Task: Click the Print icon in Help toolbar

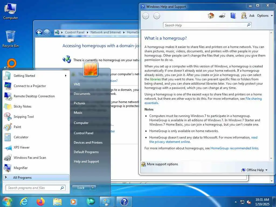Action: pyautogui.click(x=222, y=16)
